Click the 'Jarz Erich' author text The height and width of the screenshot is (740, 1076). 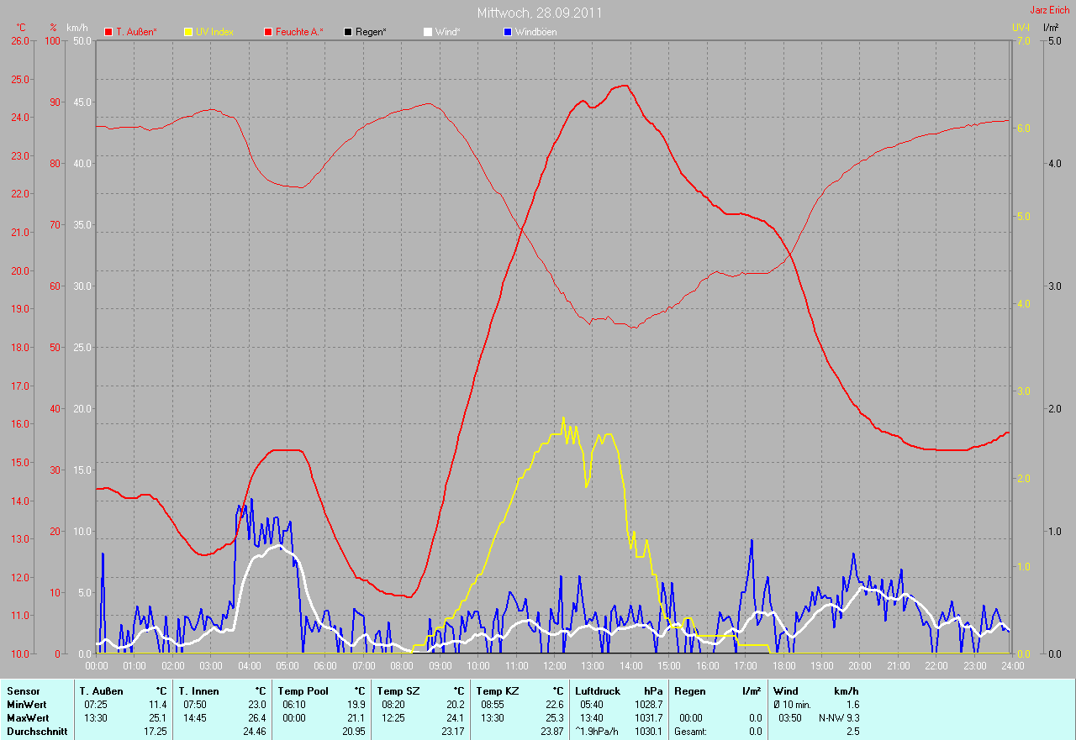point(1050,9)
